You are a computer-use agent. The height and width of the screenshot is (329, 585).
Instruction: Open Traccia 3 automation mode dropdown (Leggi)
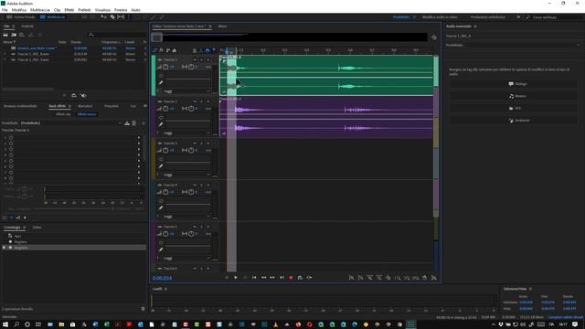click(186, 175)
